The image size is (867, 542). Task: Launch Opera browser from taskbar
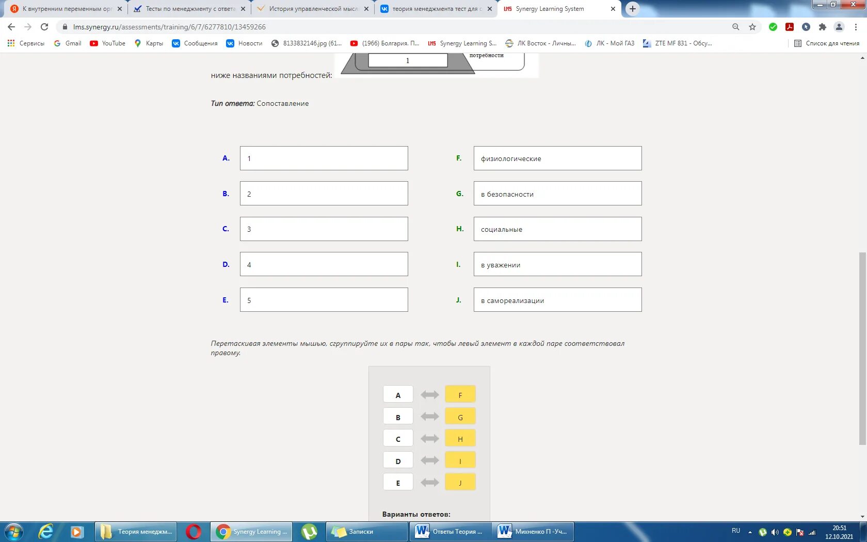pos(194,532)
